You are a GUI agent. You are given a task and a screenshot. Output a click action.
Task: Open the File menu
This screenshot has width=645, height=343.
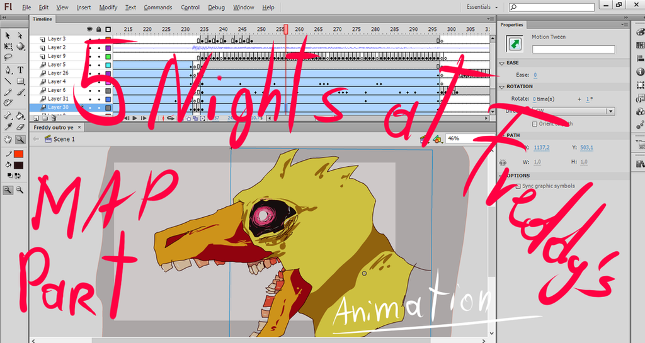click(26, 8)
